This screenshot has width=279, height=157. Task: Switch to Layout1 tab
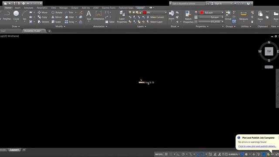pos(14,150)
